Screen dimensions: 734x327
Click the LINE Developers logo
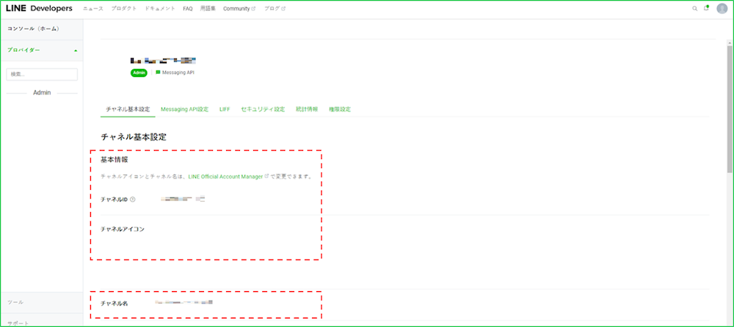click(39, 8)
